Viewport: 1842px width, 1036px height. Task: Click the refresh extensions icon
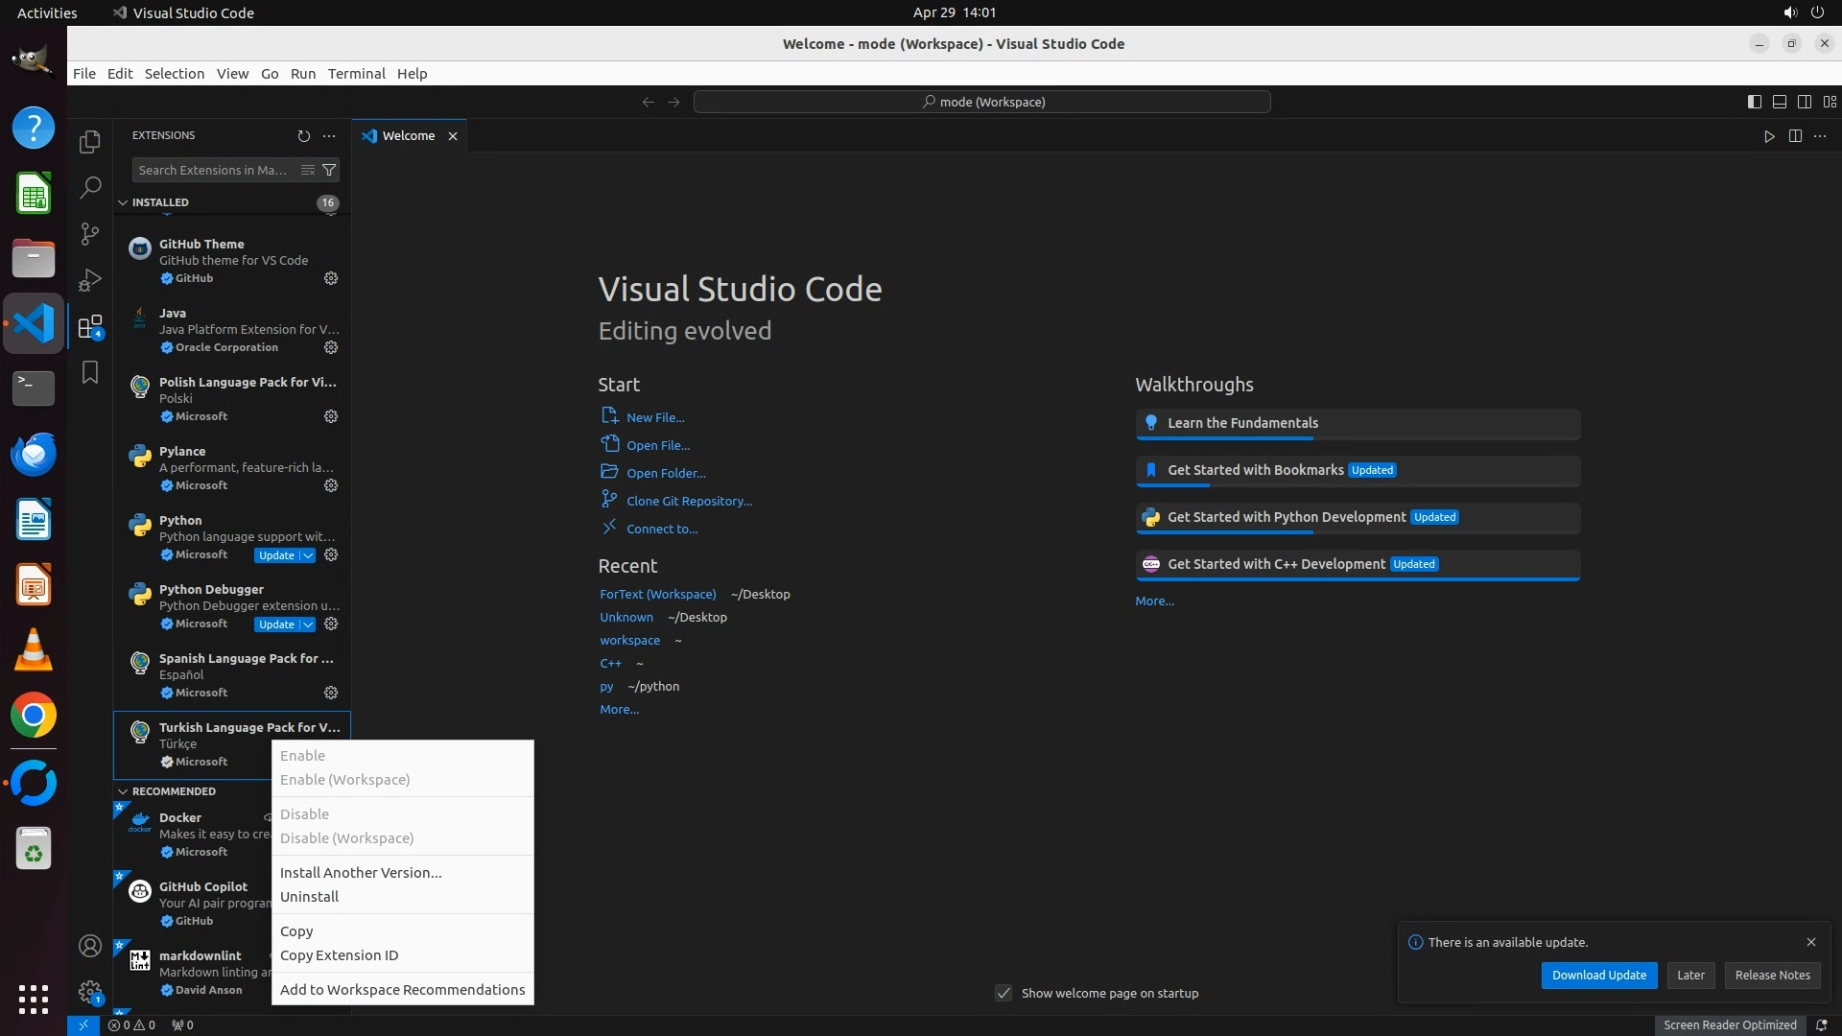[304, 136]
